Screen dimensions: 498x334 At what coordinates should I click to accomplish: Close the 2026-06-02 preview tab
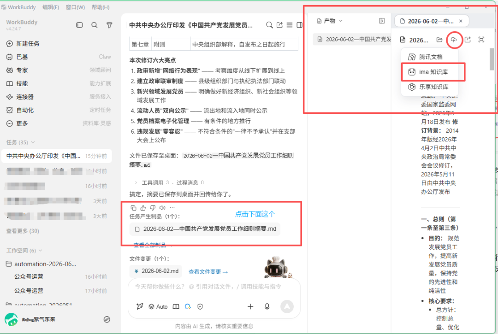[461, 21]
